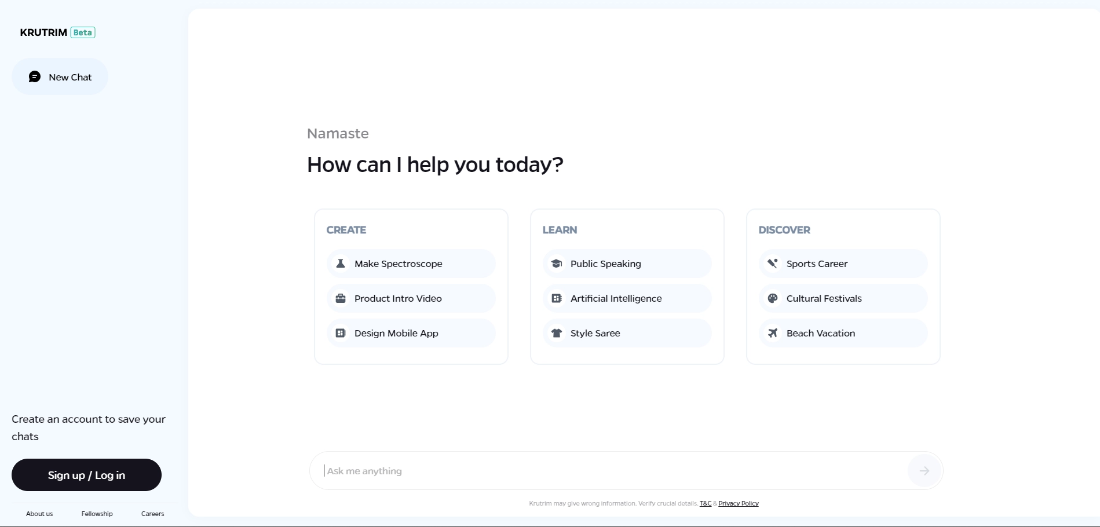Start a New Chat

[60, 77]
